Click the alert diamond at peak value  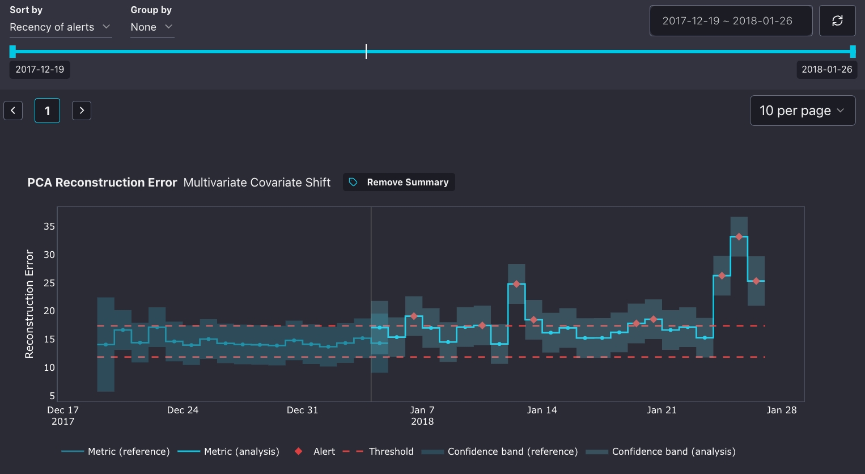[739, 236]
